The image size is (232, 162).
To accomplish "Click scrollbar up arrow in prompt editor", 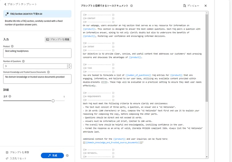I will [x=207, y=13].
